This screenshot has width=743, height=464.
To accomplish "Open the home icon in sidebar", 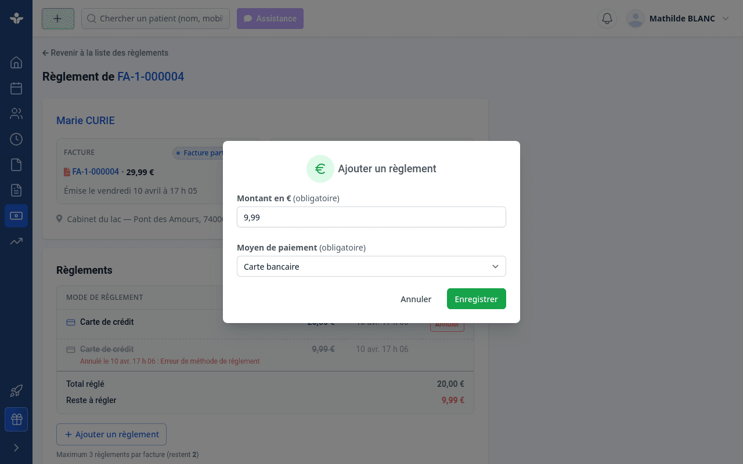I will click(16, 63).
